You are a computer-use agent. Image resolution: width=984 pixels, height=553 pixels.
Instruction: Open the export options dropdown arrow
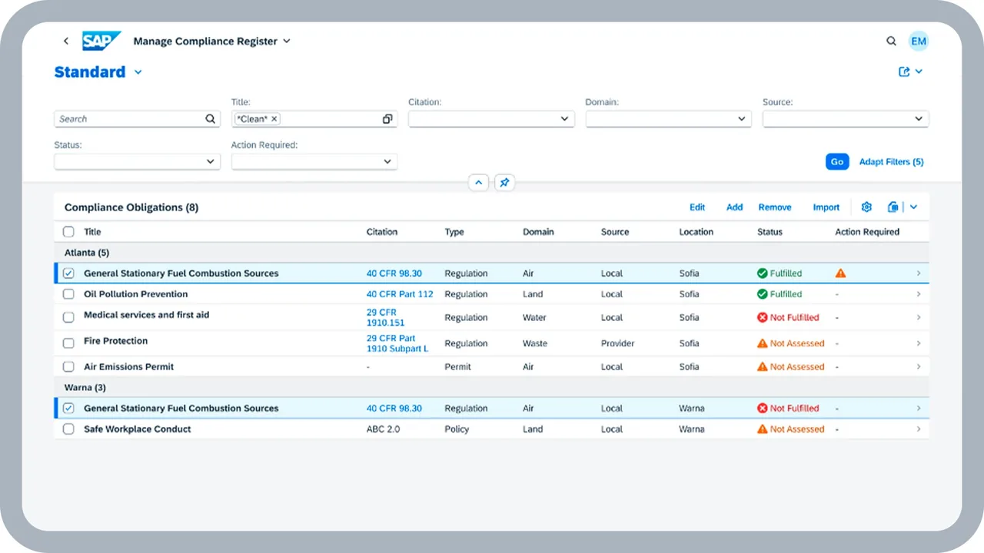pyautogui.click(x=914, y=207)
